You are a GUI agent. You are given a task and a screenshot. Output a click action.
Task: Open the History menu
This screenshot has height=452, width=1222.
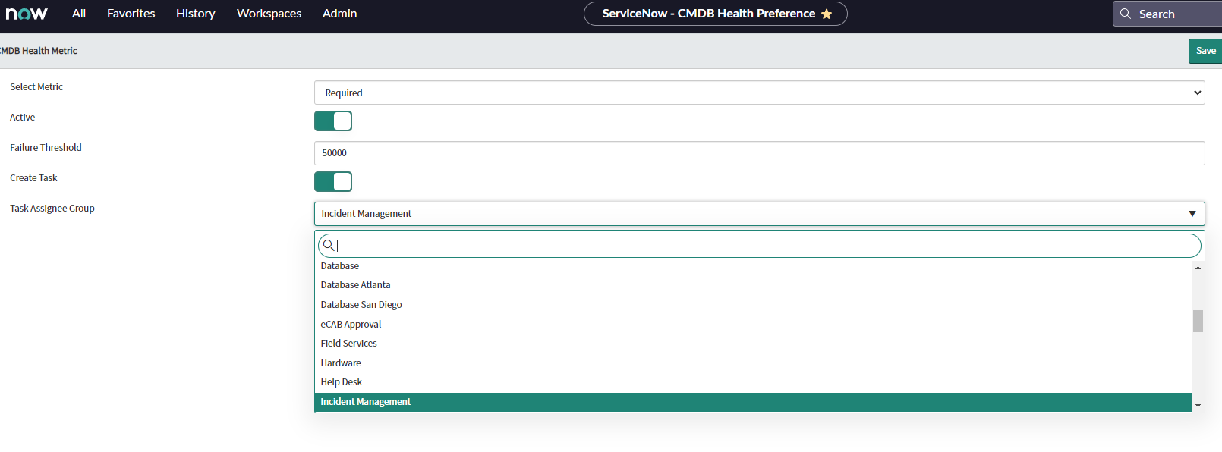(196, 14)
